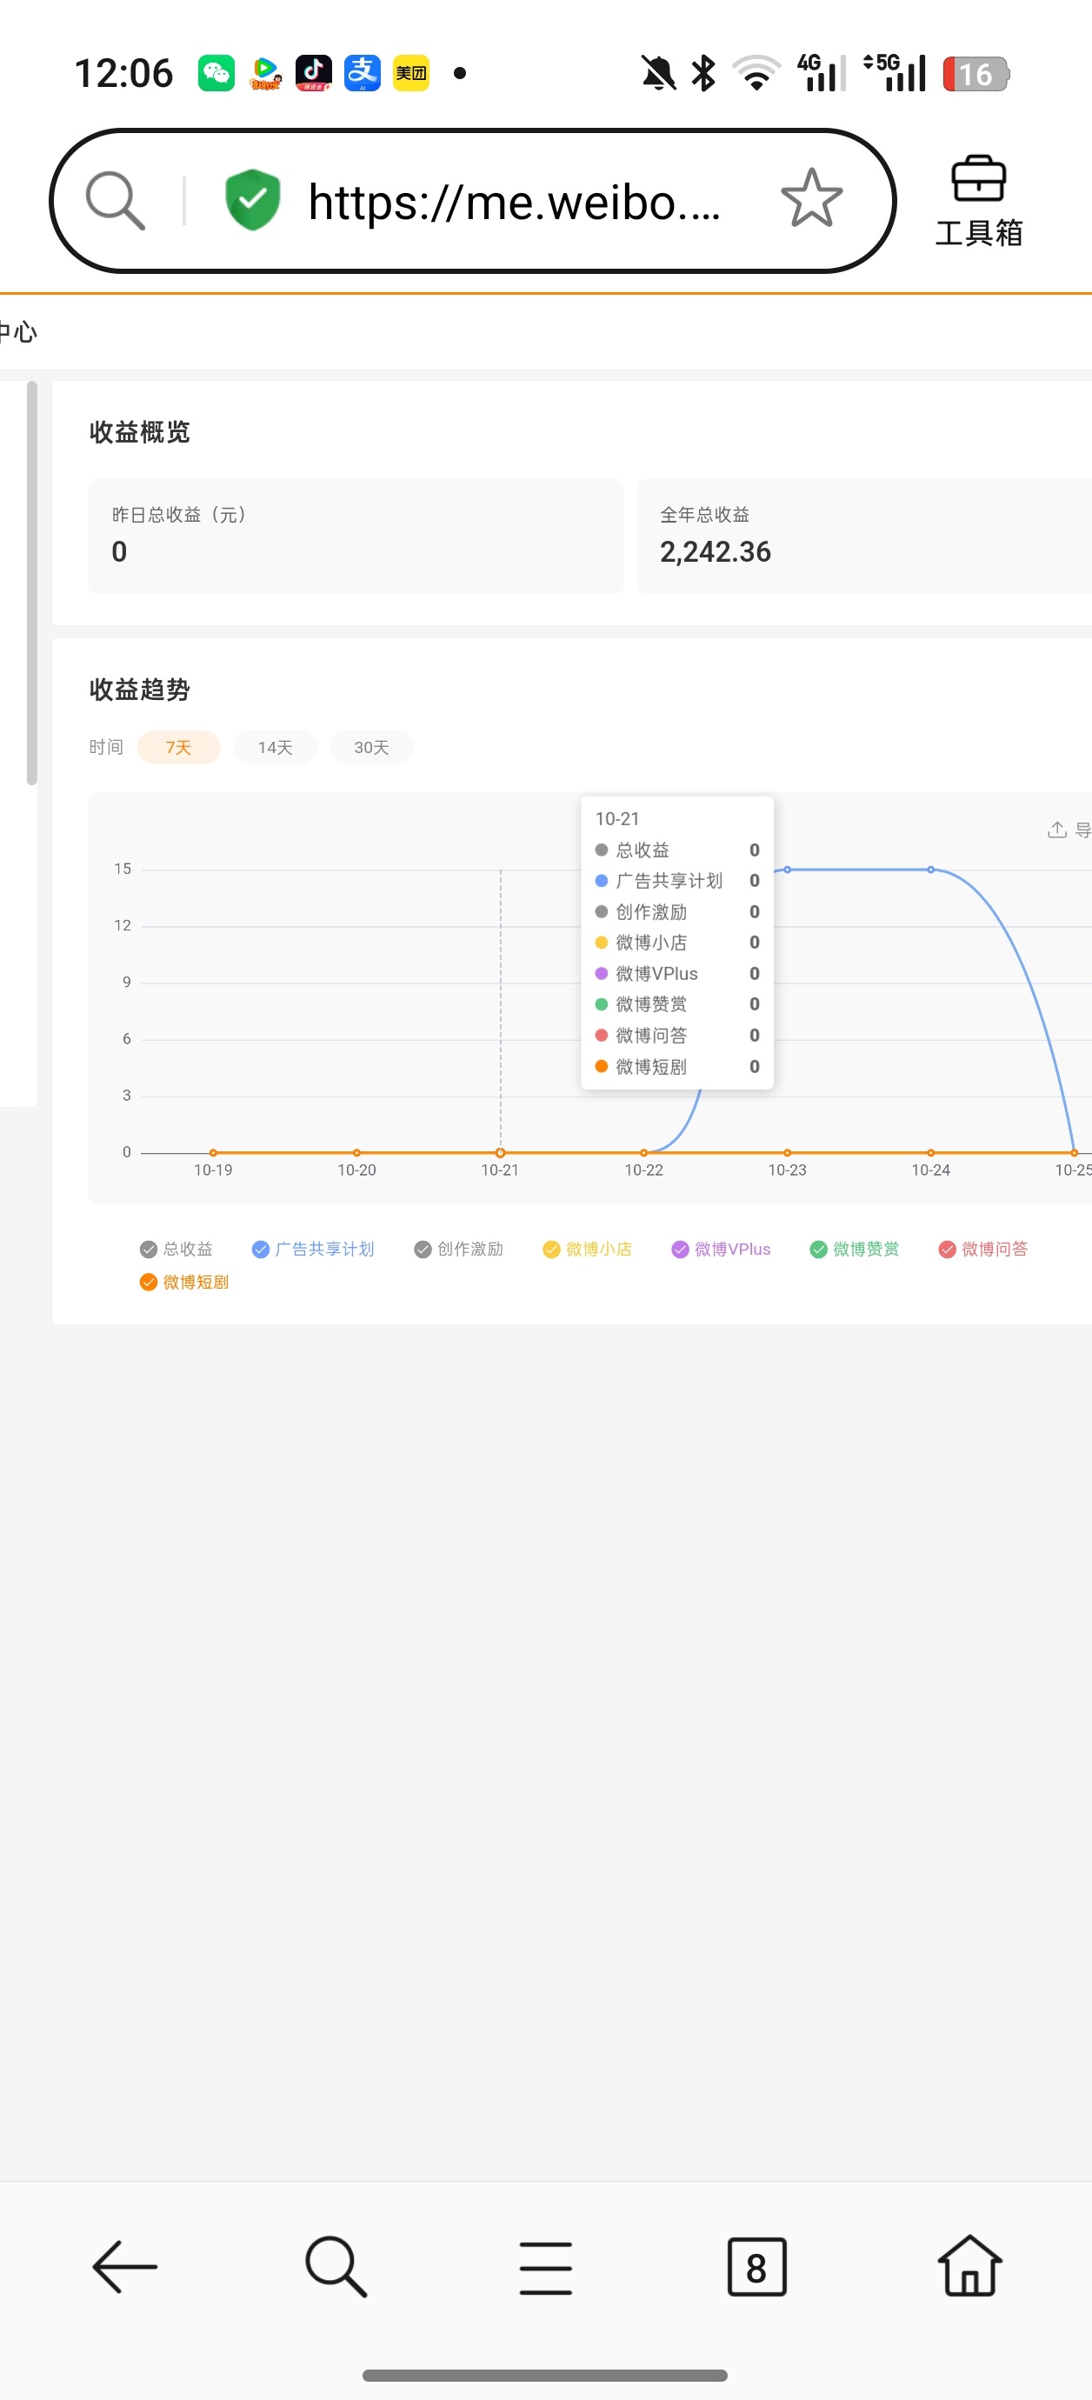Go to the browser home page

tap(970, 2266)
